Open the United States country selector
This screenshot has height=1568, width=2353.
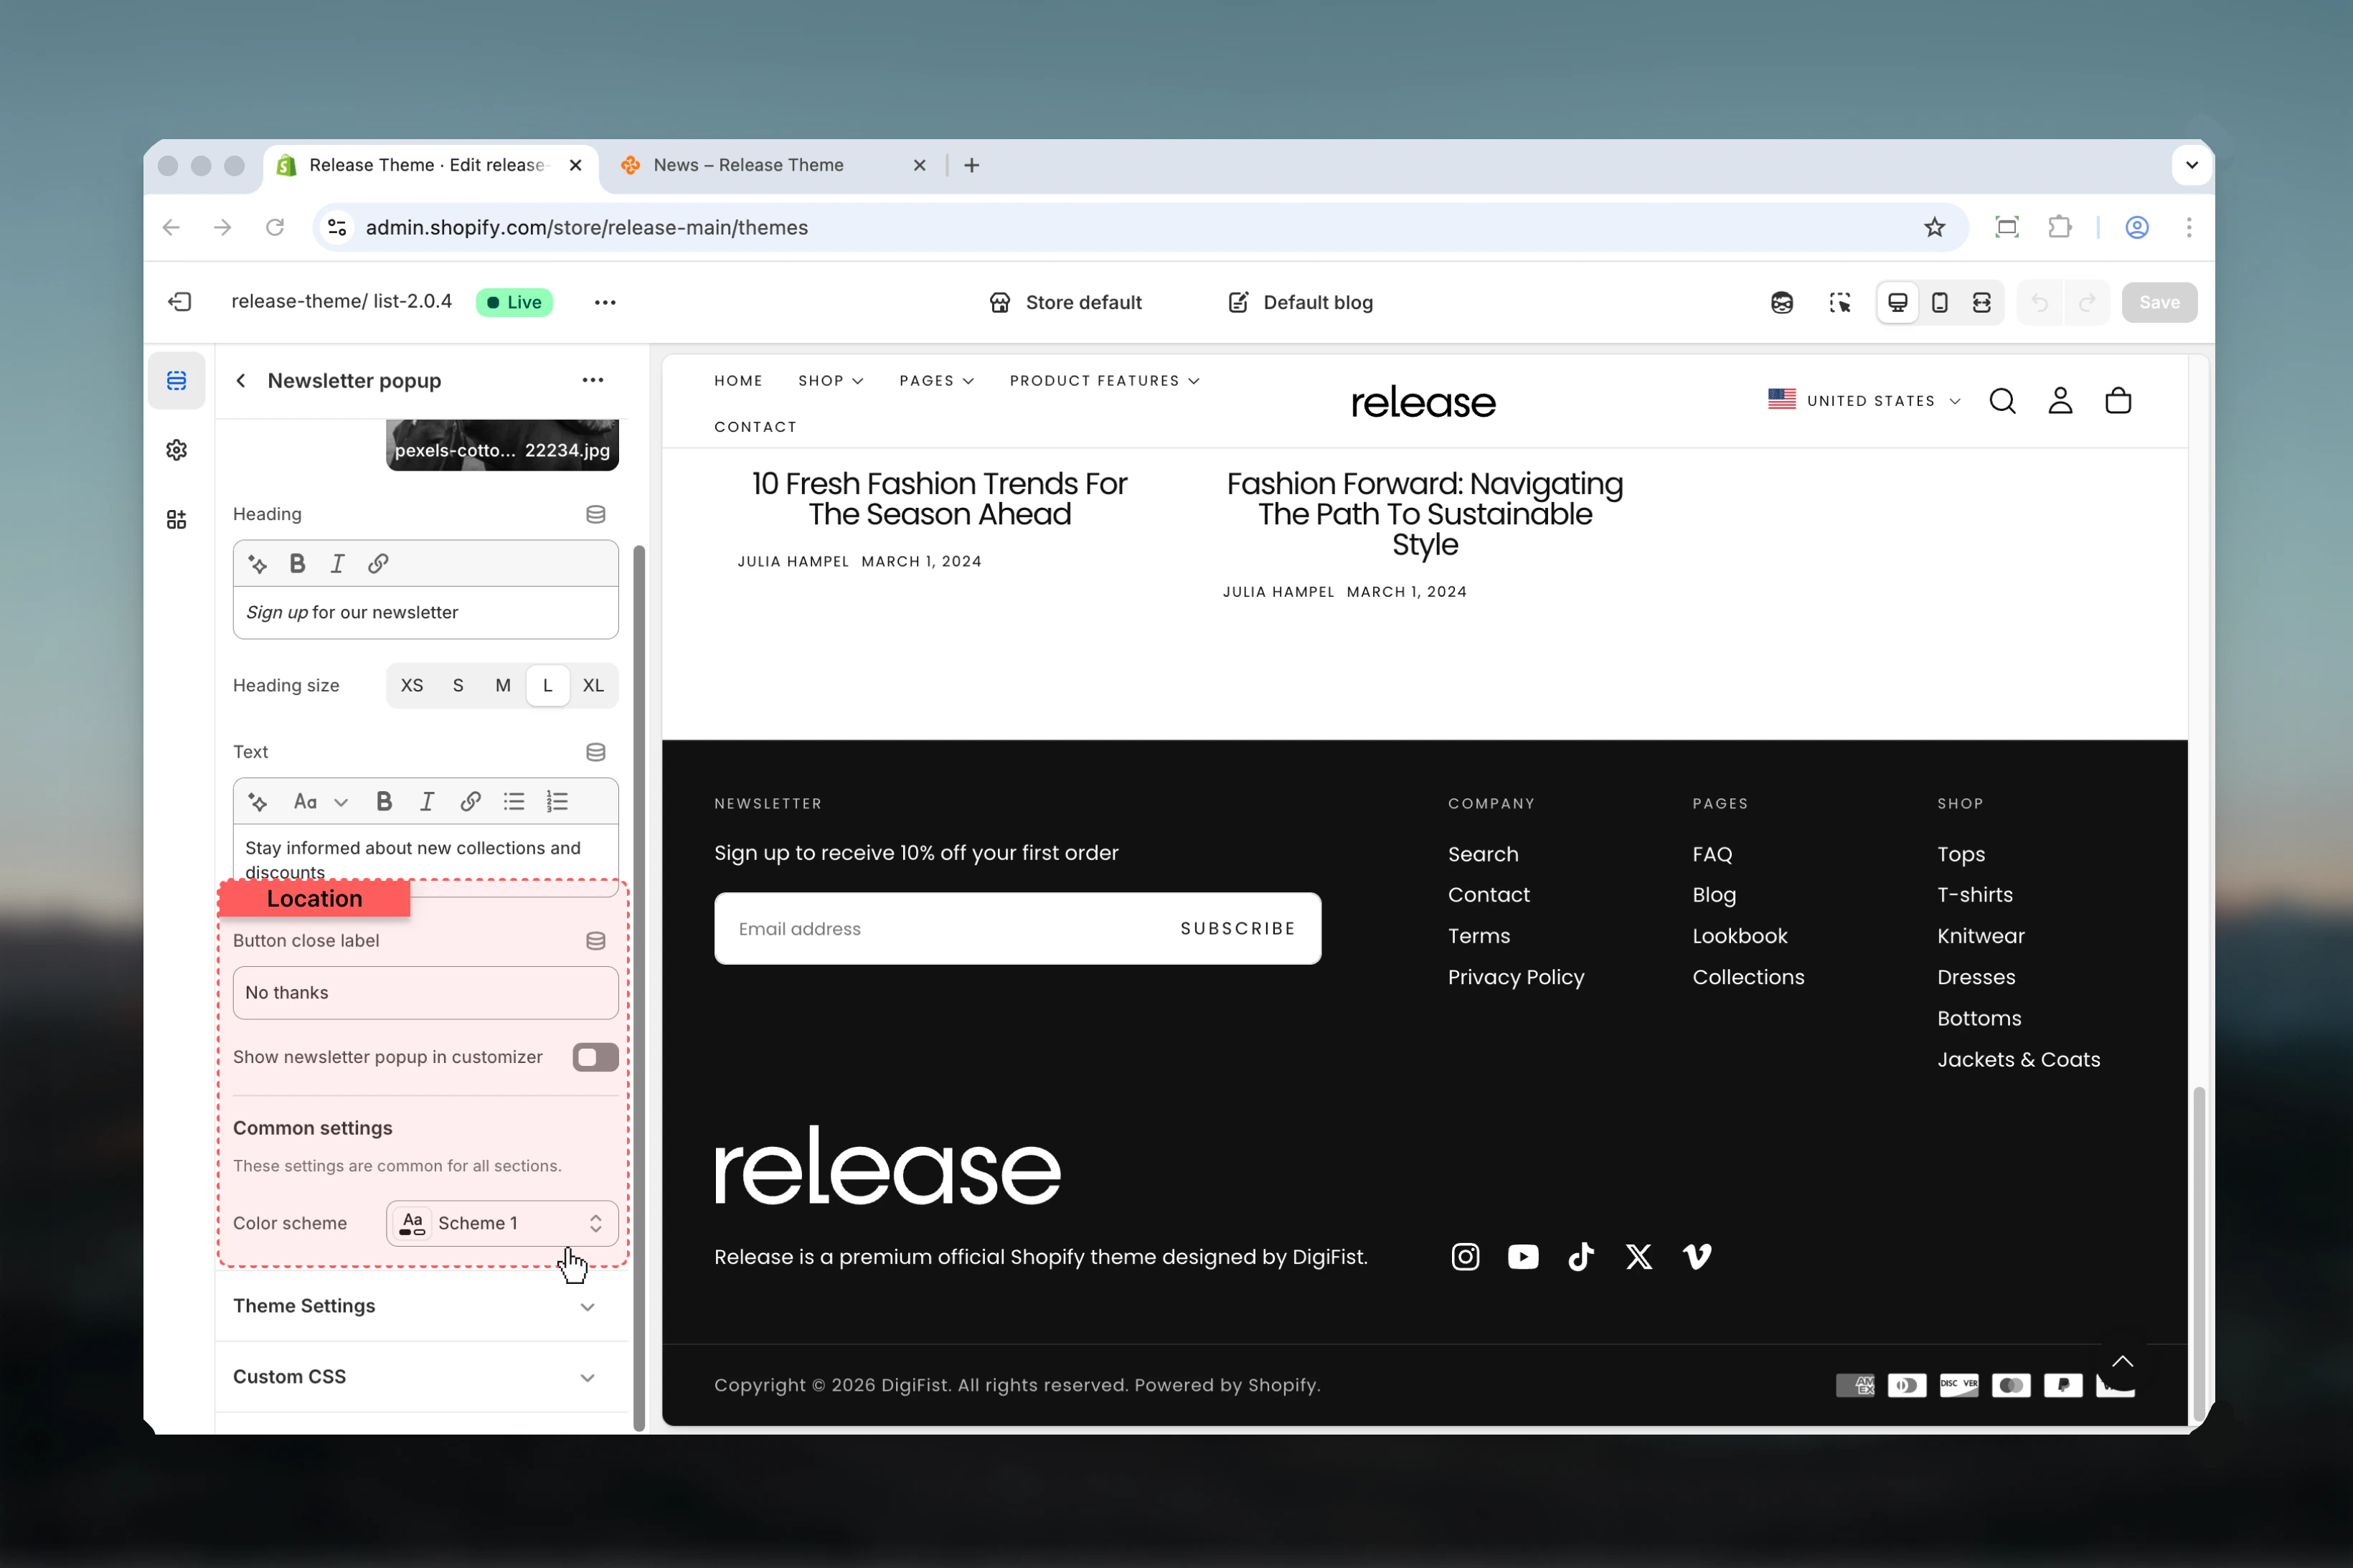pos(1864,401)
